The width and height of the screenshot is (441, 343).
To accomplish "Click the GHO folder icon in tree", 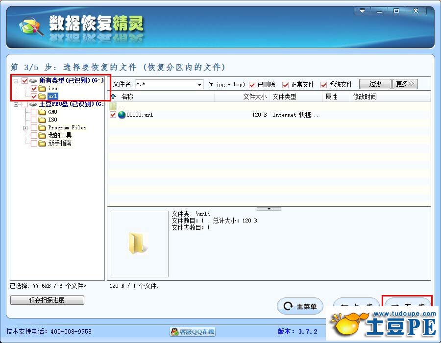I will click(x=42, y=112).
